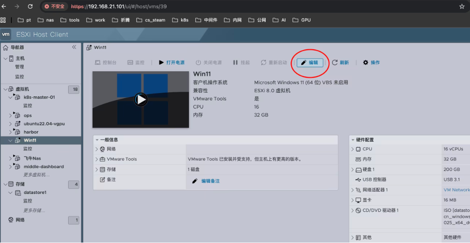This screenshot has height=243, width=470.
Task: Click the VM Network link
Action: [456, 190]
